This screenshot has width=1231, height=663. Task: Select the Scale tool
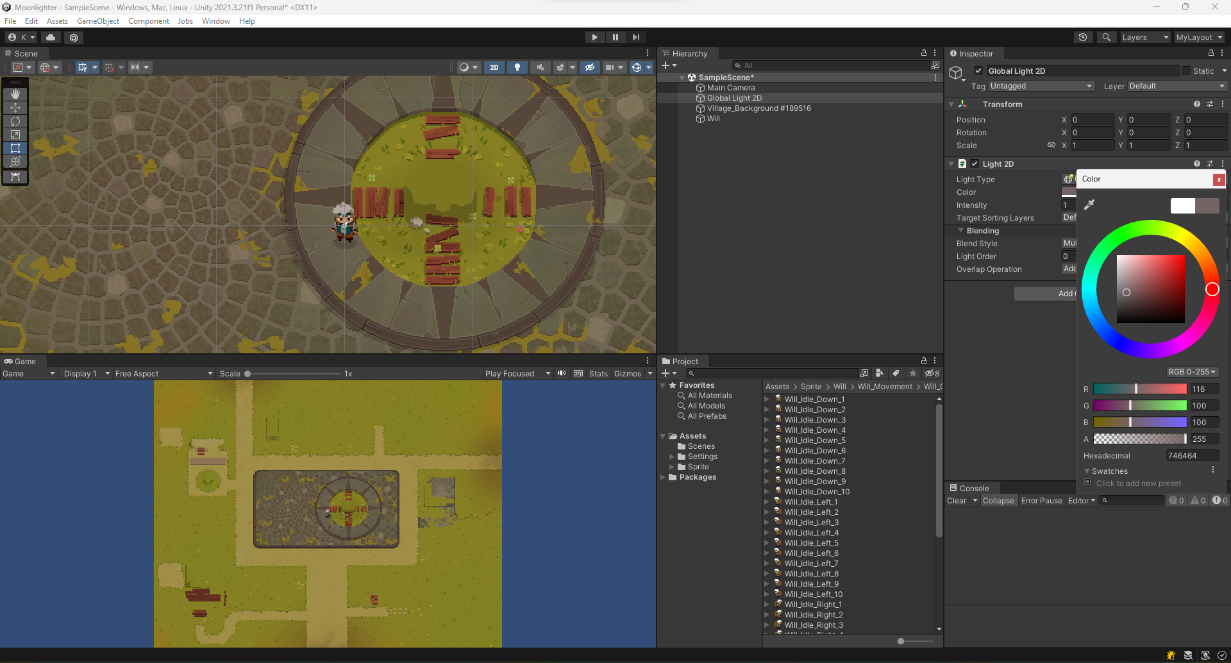[x=15, y=135]
